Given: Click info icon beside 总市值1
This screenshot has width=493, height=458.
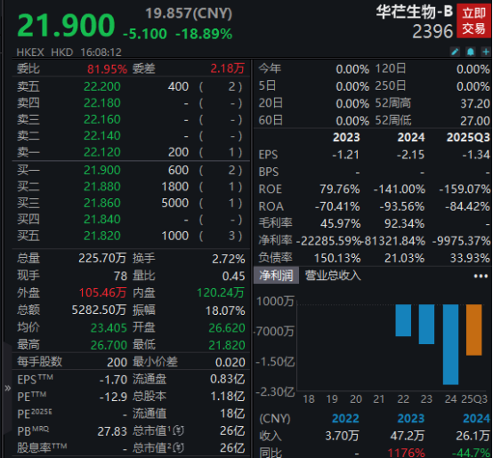Looking at the screenshot, I should click(178, 430).
